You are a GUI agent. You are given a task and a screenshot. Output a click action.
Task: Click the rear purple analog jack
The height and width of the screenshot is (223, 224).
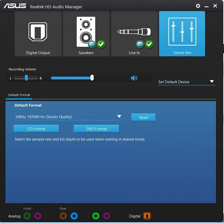click(107, 216)
